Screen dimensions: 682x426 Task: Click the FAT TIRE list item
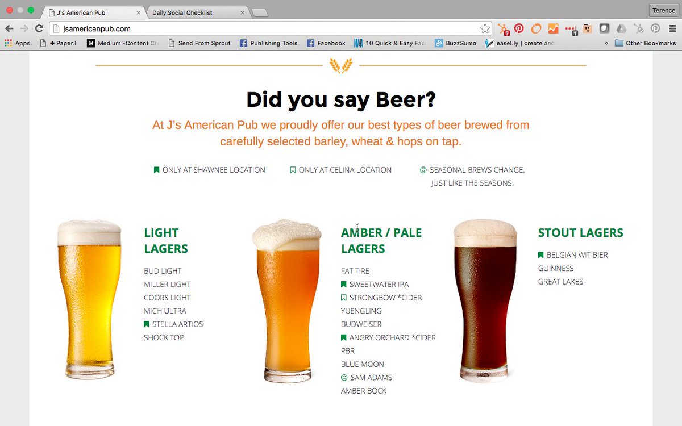point(355,271)
